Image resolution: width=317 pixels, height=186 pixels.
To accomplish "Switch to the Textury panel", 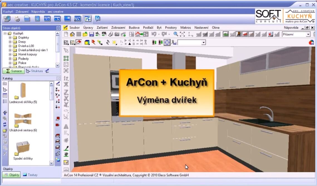I will coord(30,175).
